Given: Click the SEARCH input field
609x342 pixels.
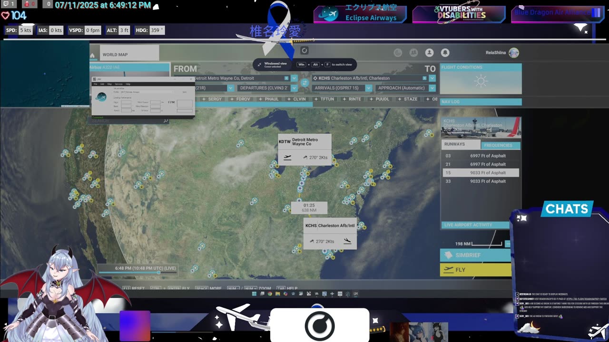Looking at the screenshot, I should [128, 121].
